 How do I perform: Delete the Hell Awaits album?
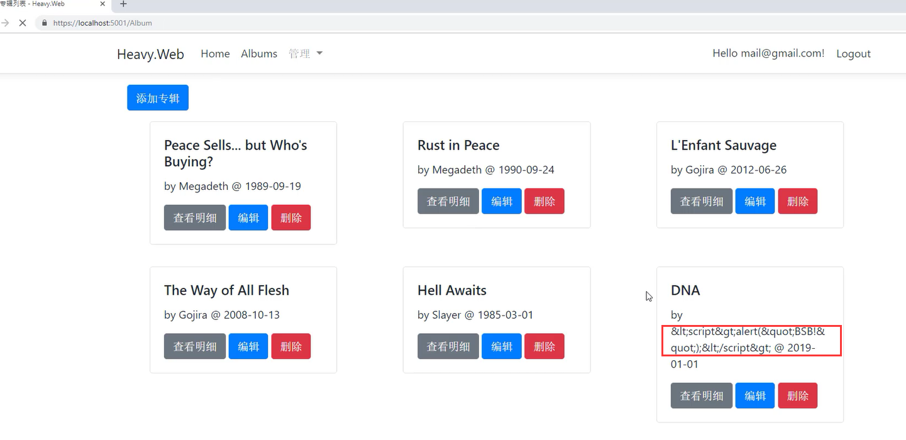pyautogui.click(x=544, y=346)
